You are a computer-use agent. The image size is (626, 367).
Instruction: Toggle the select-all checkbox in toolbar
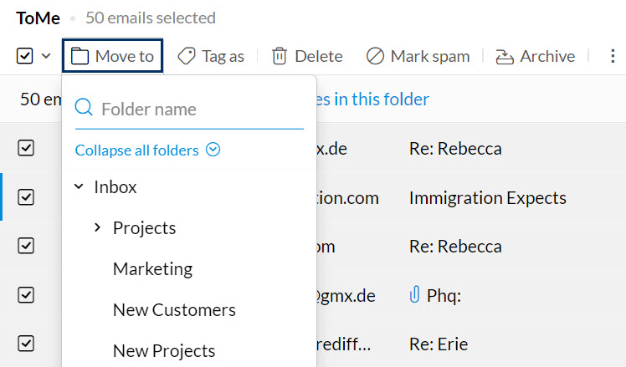[25, 56]
